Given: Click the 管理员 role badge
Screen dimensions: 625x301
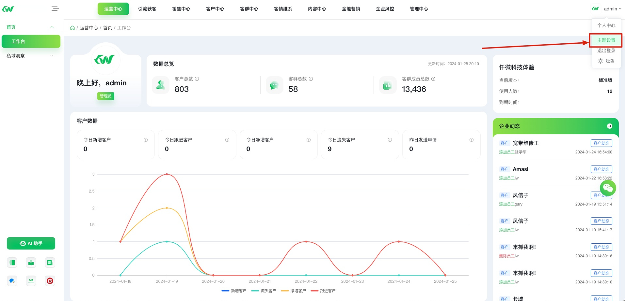Looking at the screenshot, I should pyautogui.click(x=105, y=96).
